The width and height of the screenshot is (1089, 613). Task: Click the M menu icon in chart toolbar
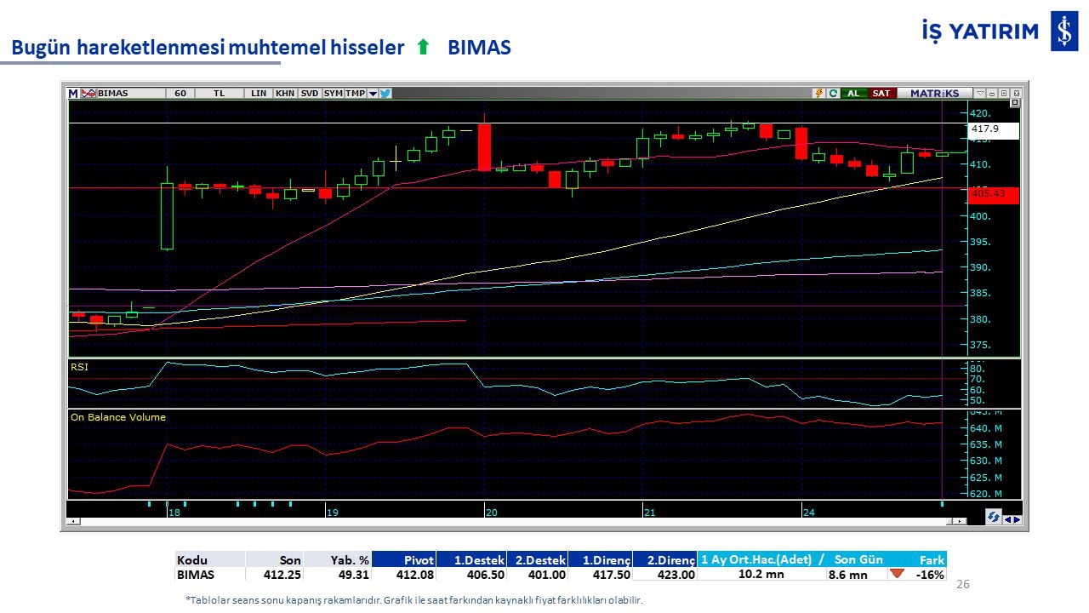[x=73, y=94]
